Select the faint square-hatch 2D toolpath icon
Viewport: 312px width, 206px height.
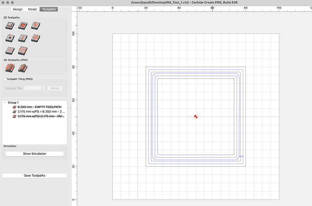tap(10, 50)
